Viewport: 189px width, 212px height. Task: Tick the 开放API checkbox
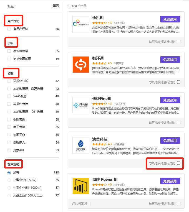[9, 150]
